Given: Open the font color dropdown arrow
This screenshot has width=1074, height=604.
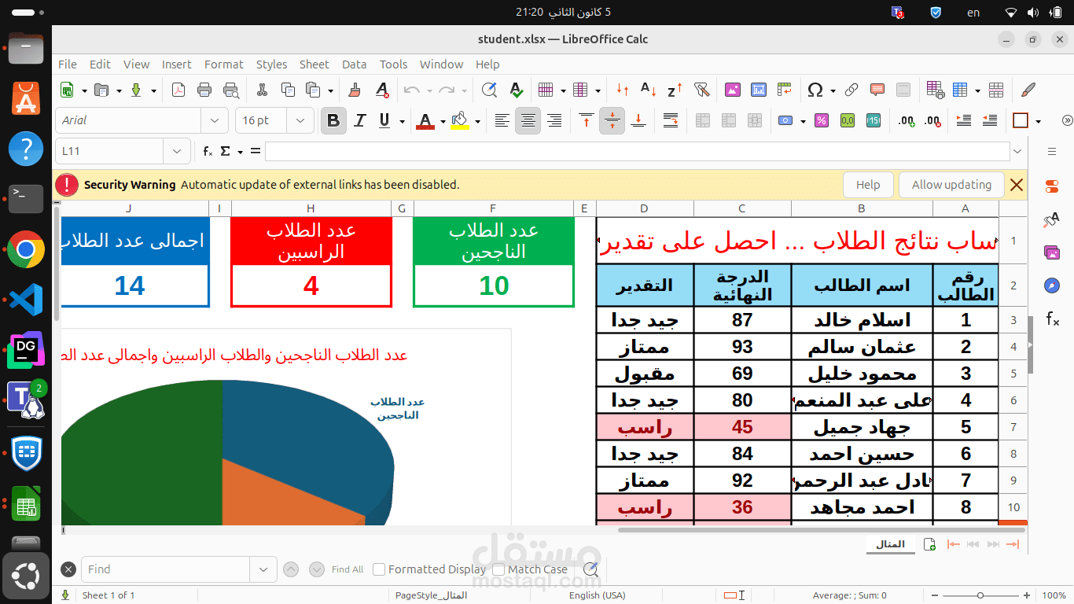Looking at the screenshot, I should point(443,121).
